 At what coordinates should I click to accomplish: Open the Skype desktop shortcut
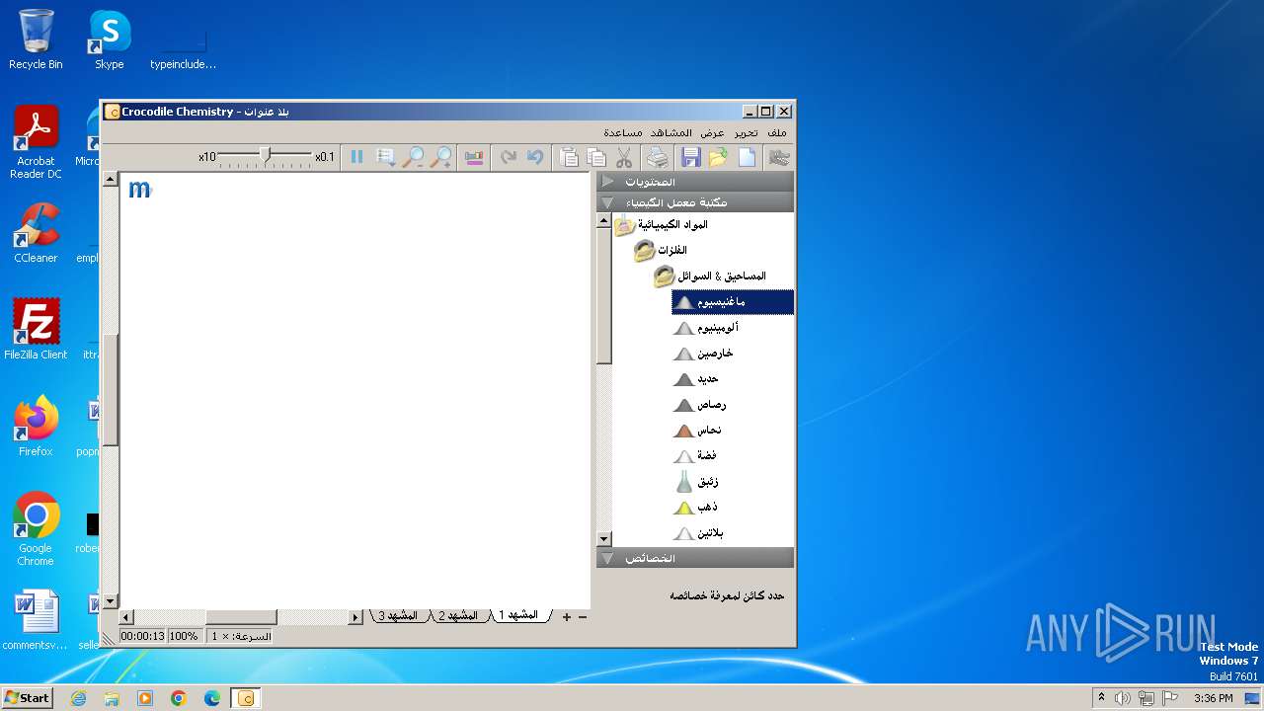(x=109, y=39)
